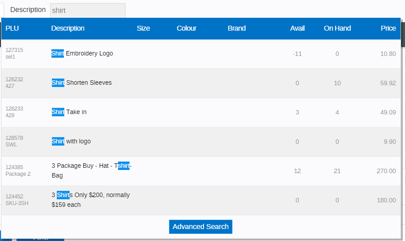
Task: Click the Description search input field
Action: tap(87, 10)
